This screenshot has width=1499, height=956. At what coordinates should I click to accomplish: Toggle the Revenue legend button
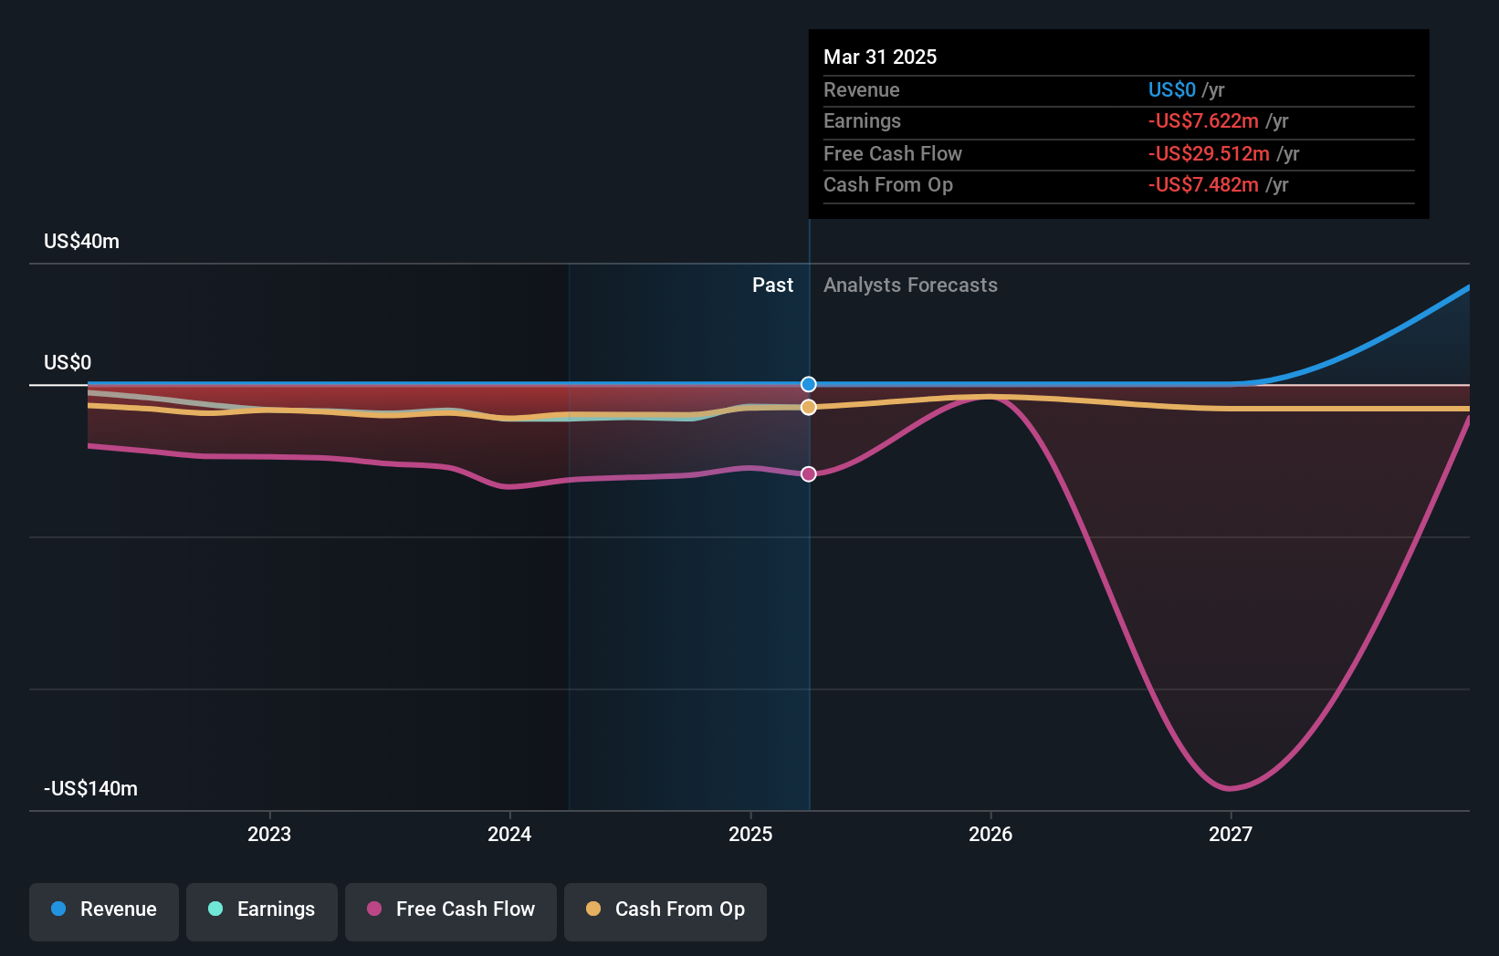pos(104,910)
